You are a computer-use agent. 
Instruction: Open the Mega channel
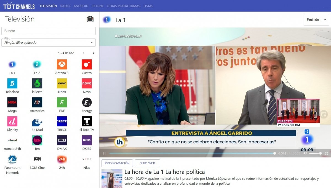12,103
